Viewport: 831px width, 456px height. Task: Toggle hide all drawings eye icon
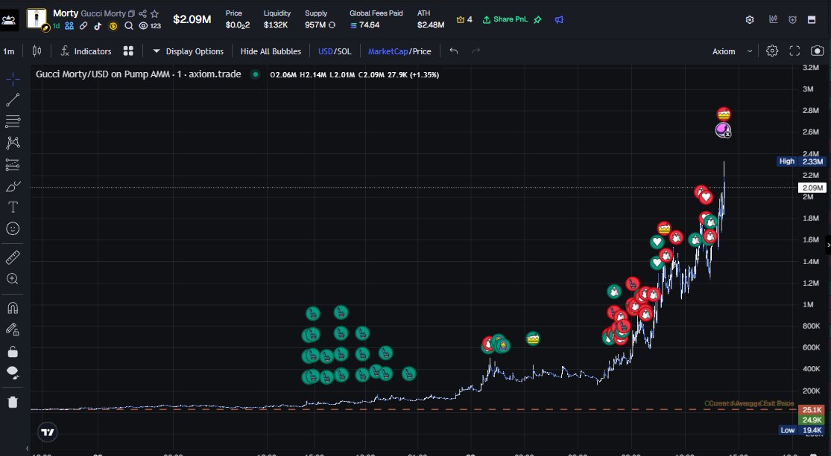(x=13, y=373)
